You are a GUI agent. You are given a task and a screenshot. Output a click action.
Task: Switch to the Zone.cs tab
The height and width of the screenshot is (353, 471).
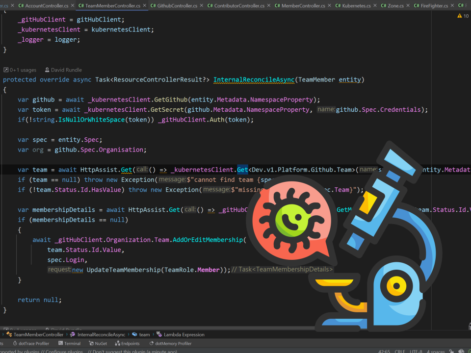coord(395,6)
